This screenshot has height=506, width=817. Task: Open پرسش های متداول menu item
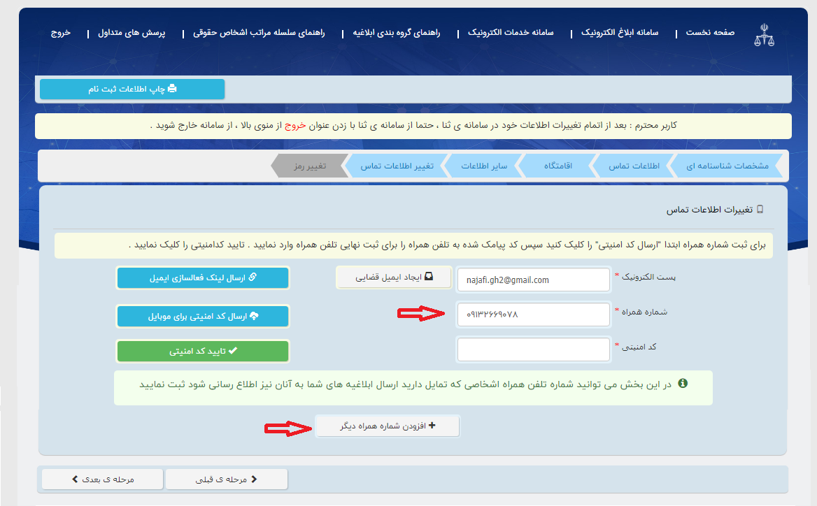[x=132, y=32]
